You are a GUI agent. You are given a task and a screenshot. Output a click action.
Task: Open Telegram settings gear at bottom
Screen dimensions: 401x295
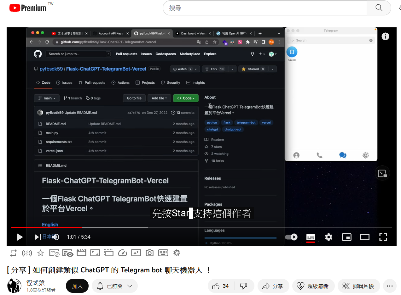[x=366, y=155]
